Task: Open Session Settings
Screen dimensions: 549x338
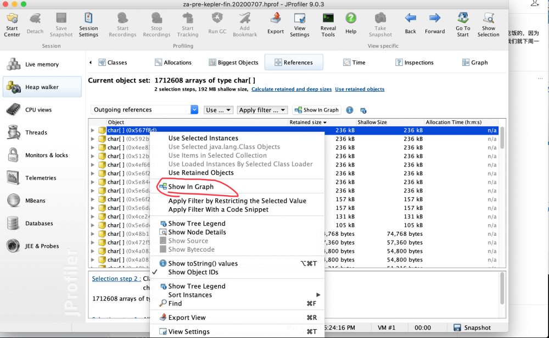Action: [88, 25]
